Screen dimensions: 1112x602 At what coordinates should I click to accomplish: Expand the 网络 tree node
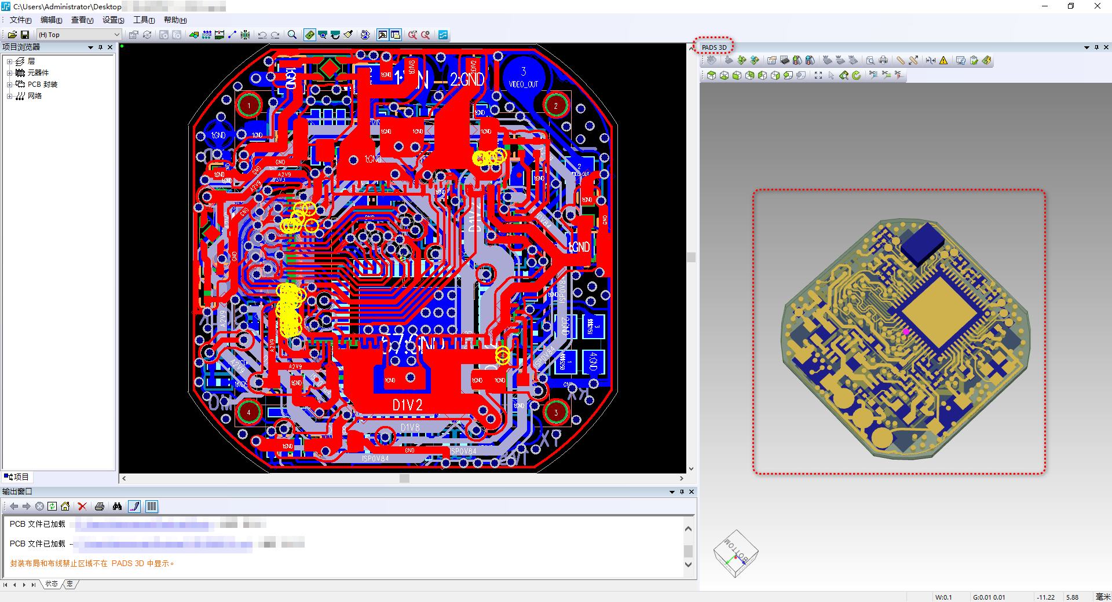point(9,96)
